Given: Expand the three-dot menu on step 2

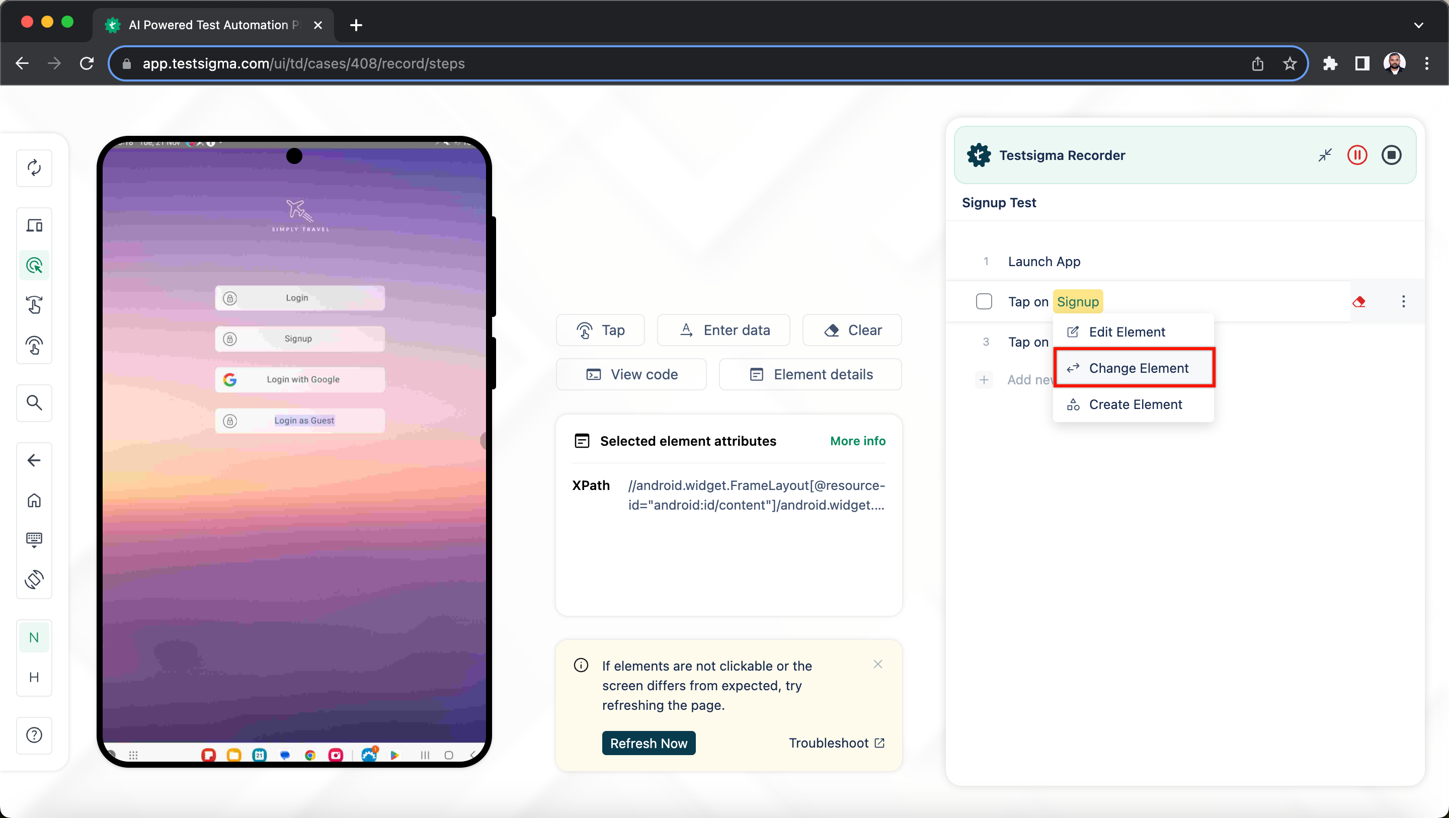Looking at the screenshot, I should 1404,301.
